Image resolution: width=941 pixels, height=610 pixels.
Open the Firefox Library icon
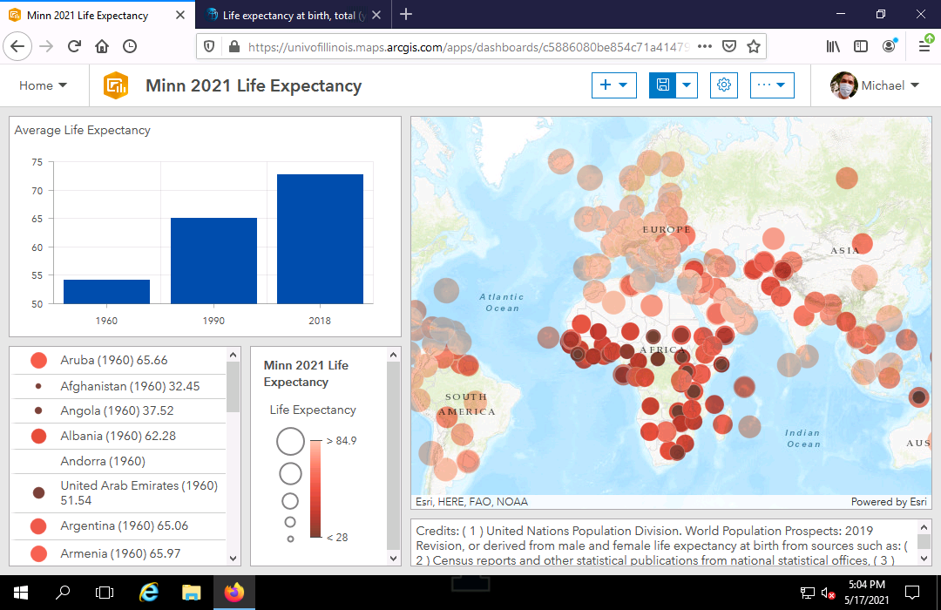832,46
